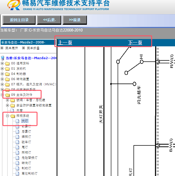175x176 pixels.
Task: Click the page icon next to 照明灯
Action: (17, 152)
